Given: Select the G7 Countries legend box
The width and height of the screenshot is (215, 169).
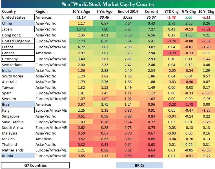Looking at the screenshot, I should coord(35,165).
